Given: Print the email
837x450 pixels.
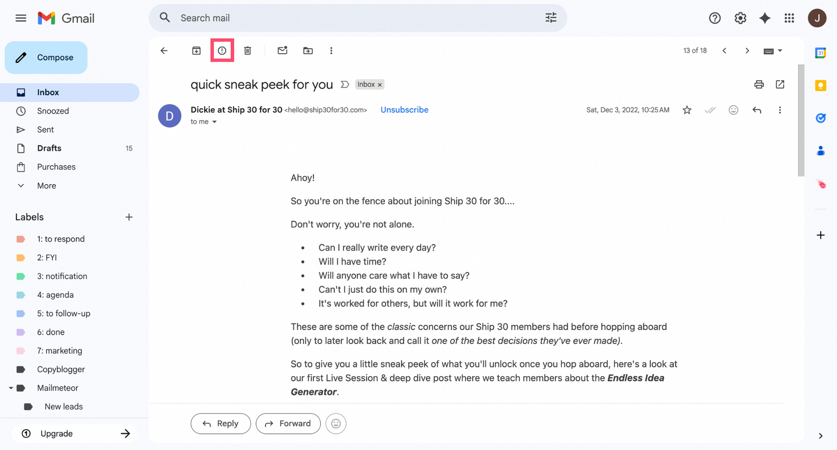Looking at the screenshot, I should [759, 84].
